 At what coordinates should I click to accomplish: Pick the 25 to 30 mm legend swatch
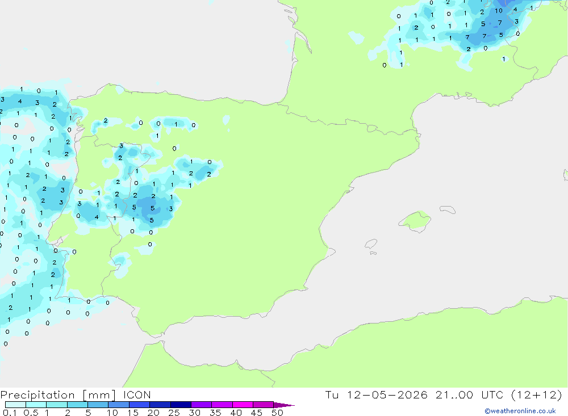coord(181,405)
